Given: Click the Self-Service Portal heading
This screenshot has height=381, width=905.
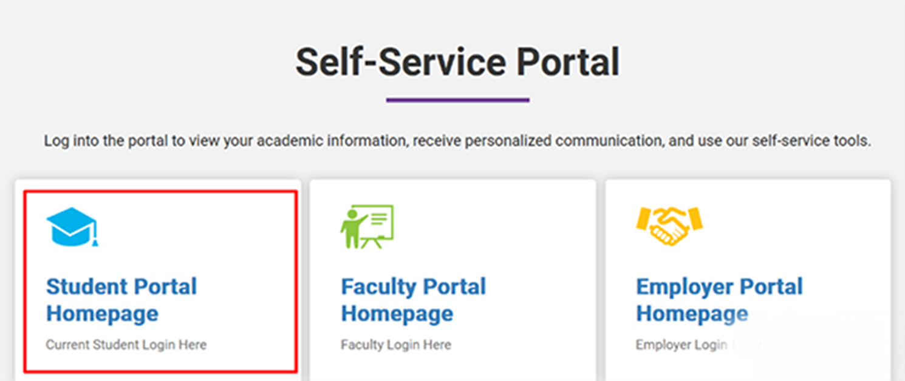Looking at the screenshot, I should point(457,61).
